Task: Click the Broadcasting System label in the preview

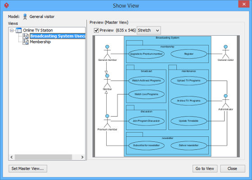Action: pyautogui.click(x=167, y=38)
